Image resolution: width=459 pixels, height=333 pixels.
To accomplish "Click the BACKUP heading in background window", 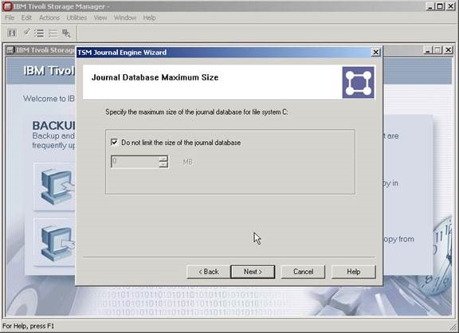I will tap(53, 126).
